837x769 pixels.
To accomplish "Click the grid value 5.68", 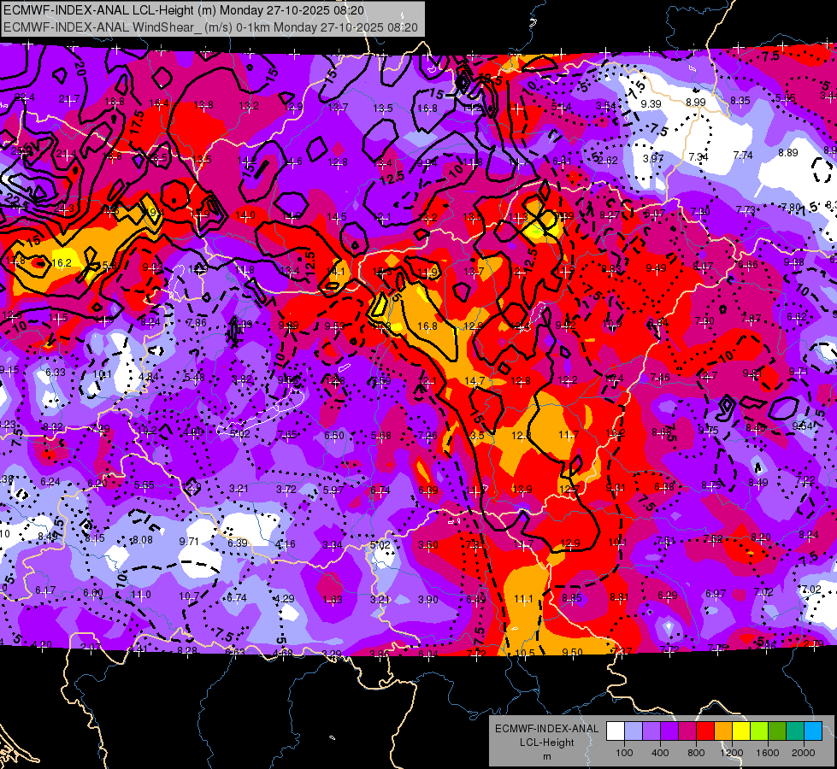I will 381,436.
